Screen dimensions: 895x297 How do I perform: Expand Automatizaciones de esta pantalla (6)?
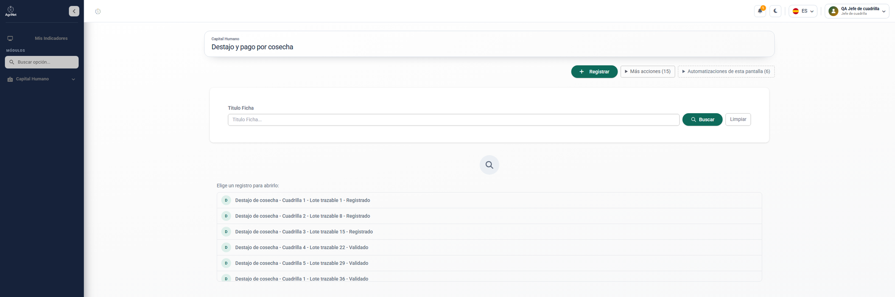[726, 72]
